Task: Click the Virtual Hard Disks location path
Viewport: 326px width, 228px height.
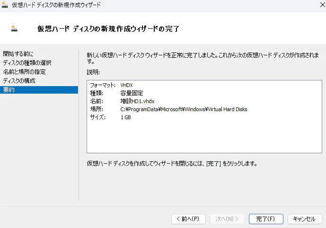Action: (x=184, y=109)
